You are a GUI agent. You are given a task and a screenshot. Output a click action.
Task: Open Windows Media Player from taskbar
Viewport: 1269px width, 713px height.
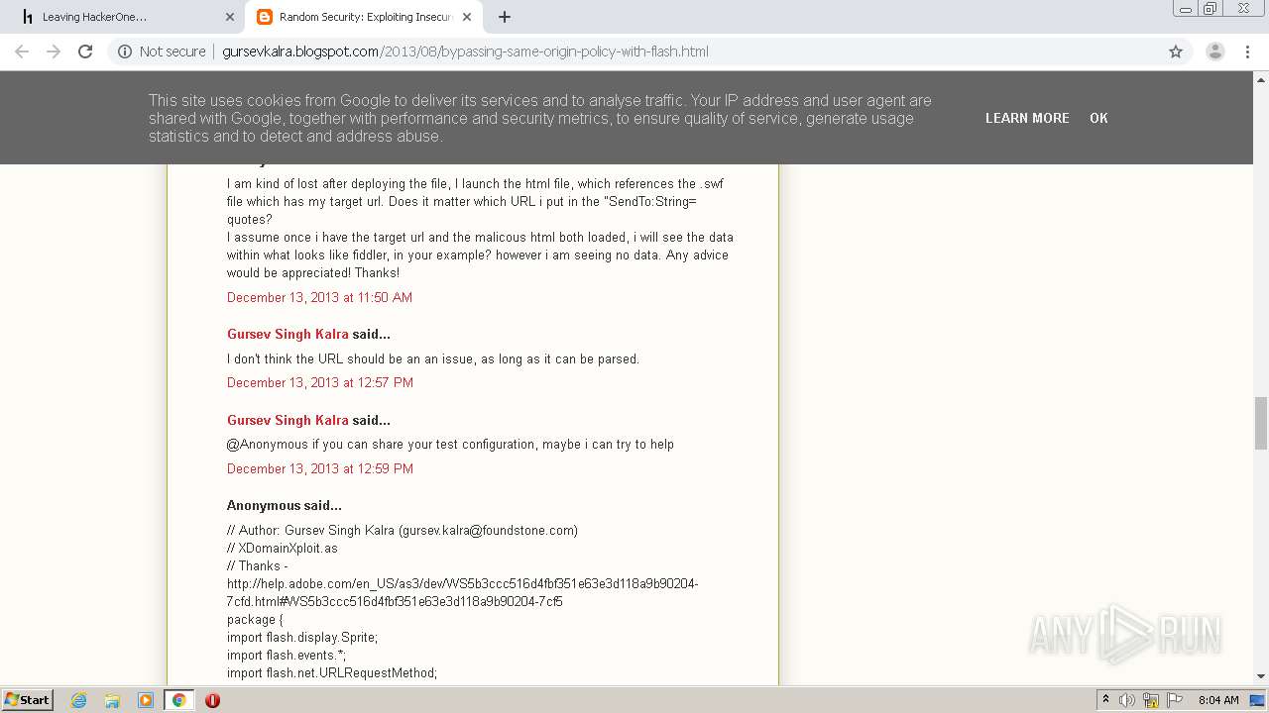click(146, 700)
